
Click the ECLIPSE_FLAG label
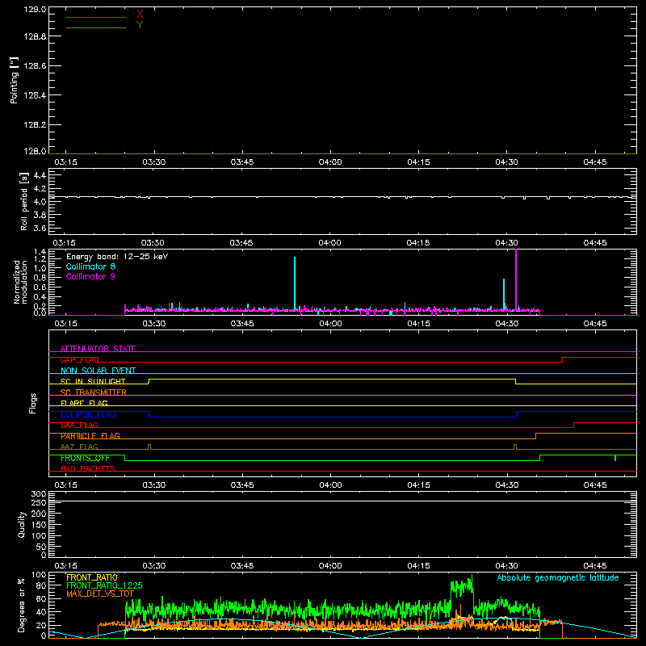(x=88, y=414)
